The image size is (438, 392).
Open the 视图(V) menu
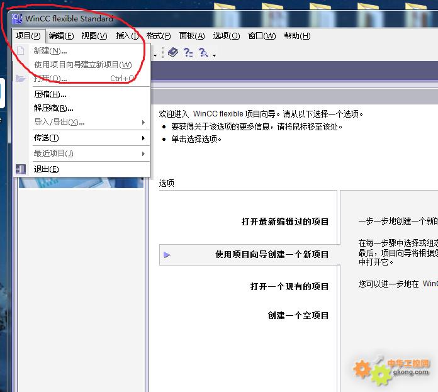pyautogui.click(x=94, y=36)
